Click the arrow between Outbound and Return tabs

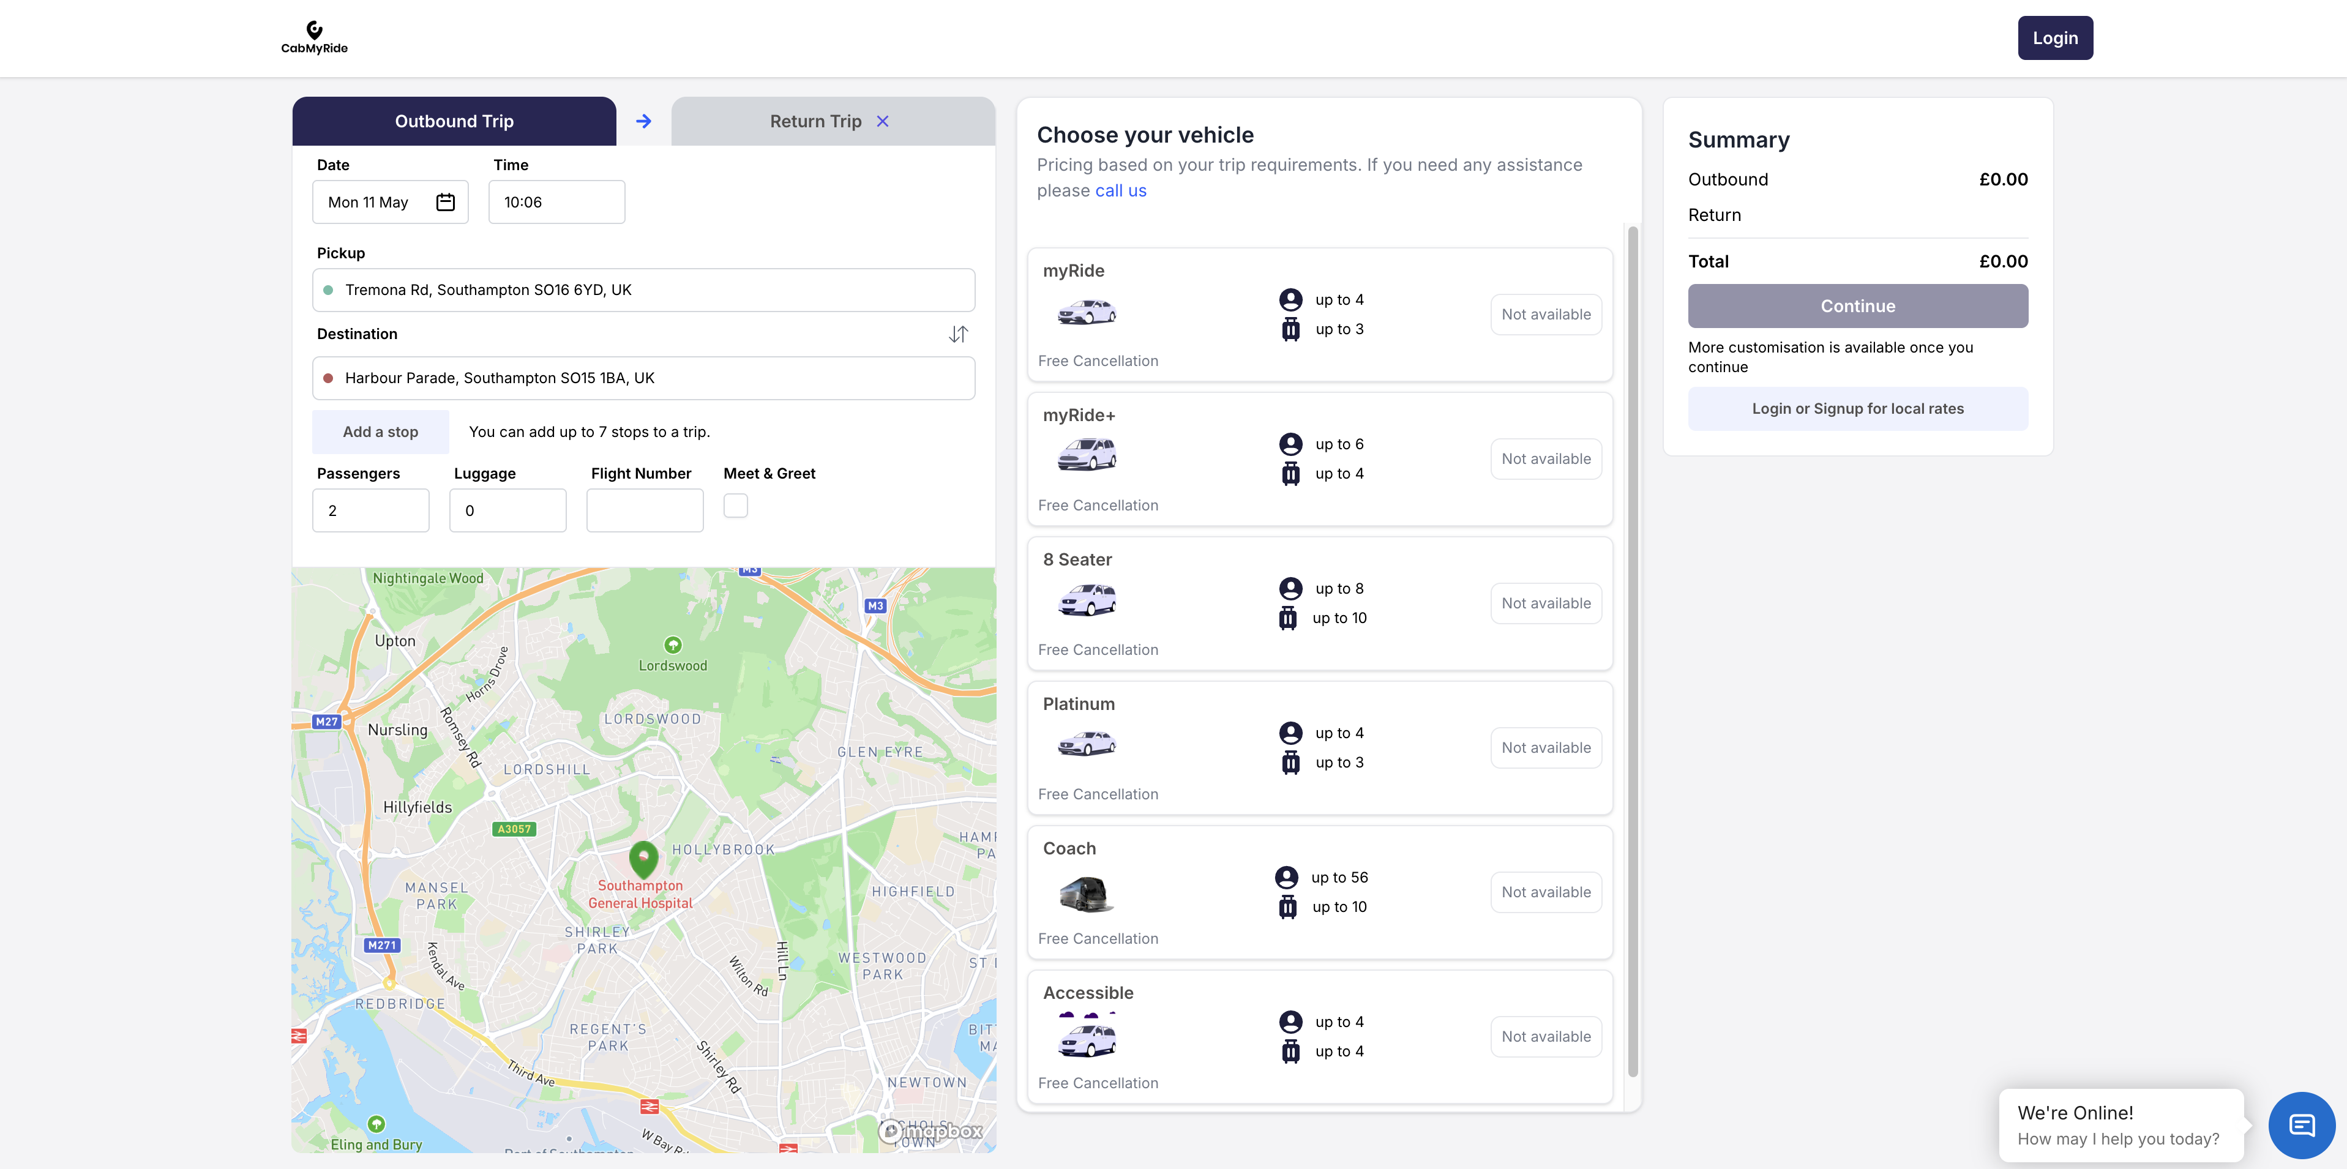644,121
